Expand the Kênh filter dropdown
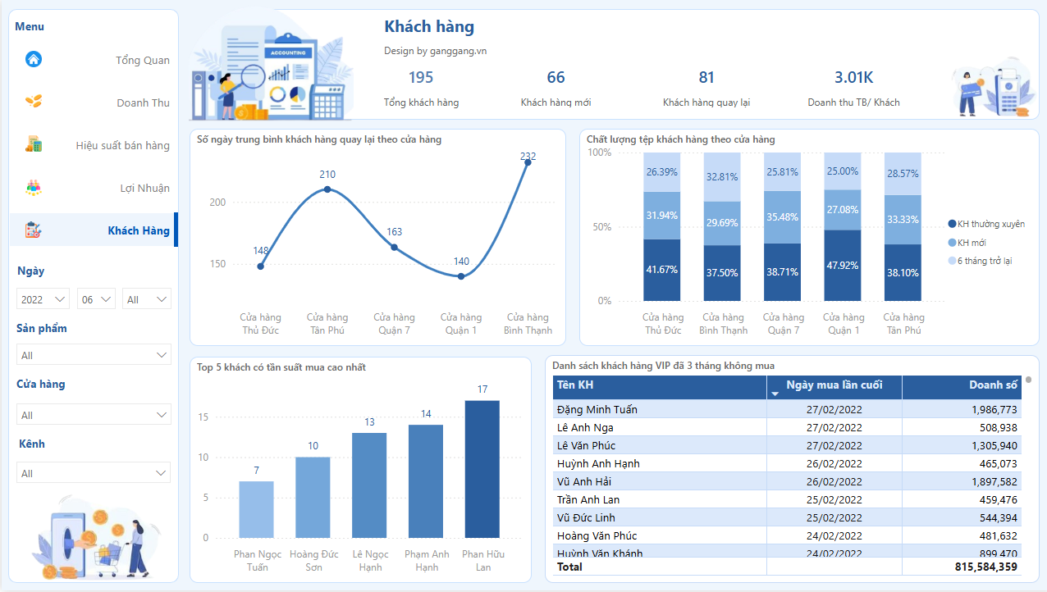This screenshot has height=592, width=1047. pyautogui.click(x=94, y=473)
